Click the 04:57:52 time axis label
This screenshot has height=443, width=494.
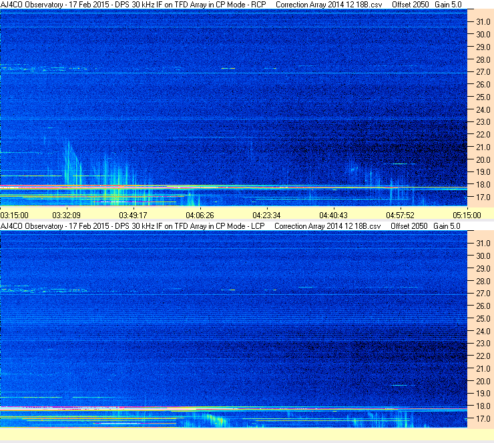pyautogui.click(x=400, y=215)
